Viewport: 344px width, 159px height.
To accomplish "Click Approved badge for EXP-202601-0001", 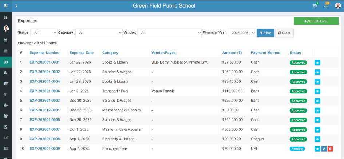I will [x=298, y=62].
